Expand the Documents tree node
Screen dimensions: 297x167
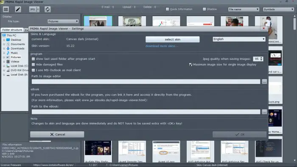click(x=4, y=44)
